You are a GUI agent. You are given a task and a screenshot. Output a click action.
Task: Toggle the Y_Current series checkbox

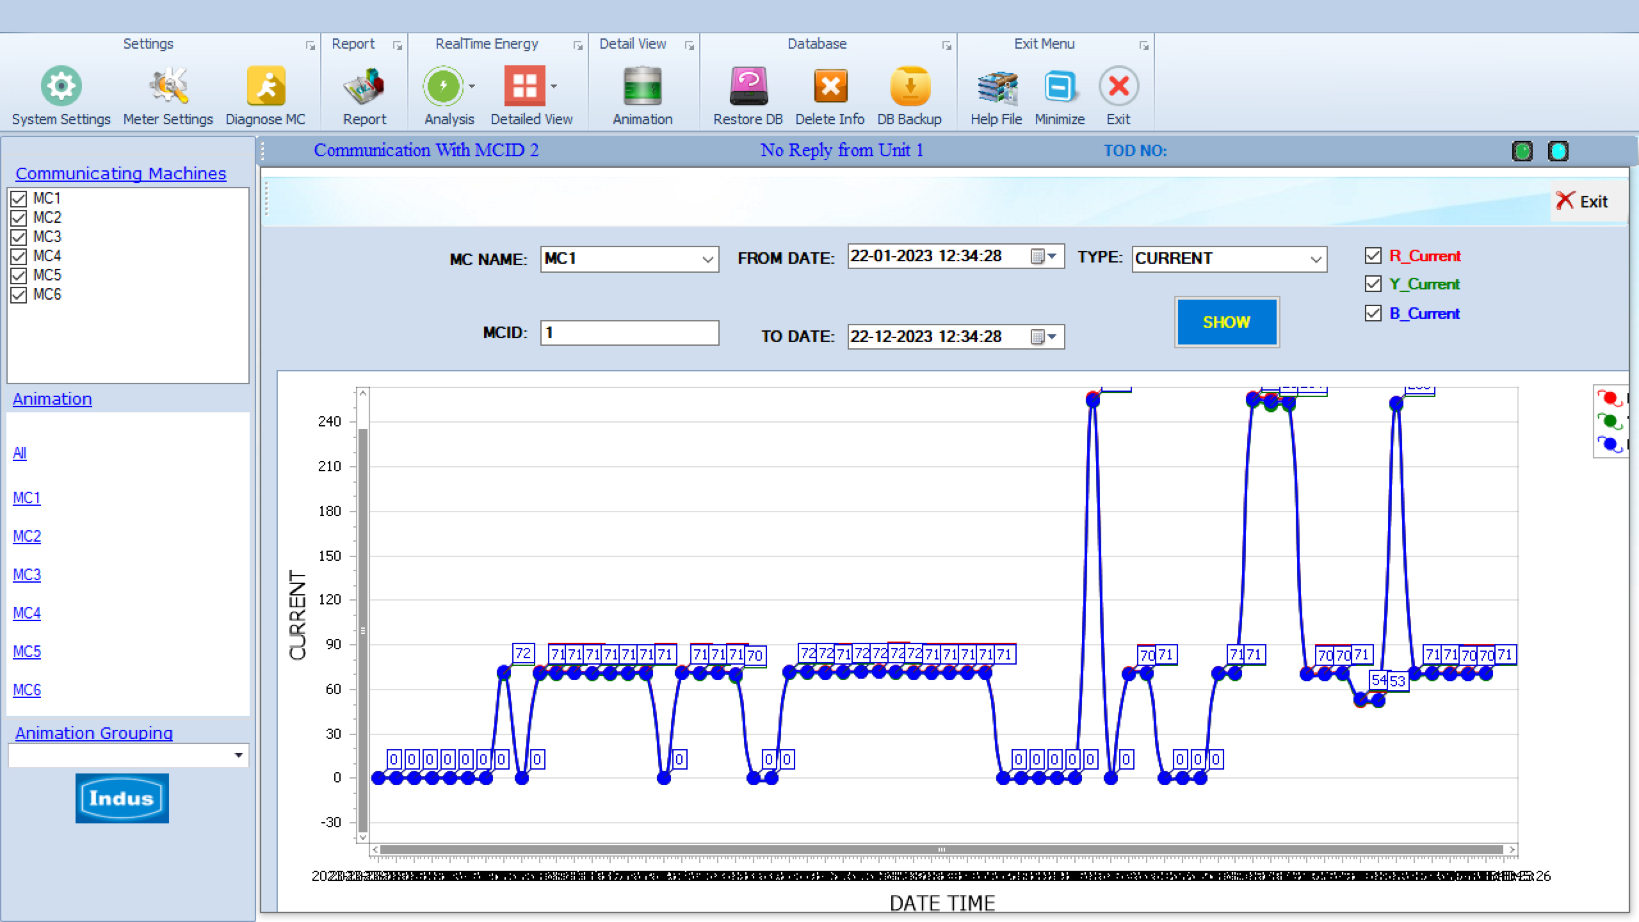[1373, 284]
